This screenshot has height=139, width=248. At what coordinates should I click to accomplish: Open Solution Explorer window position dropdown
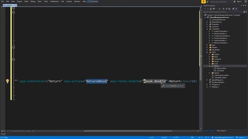pyautogui.click(x=241, y=5)
